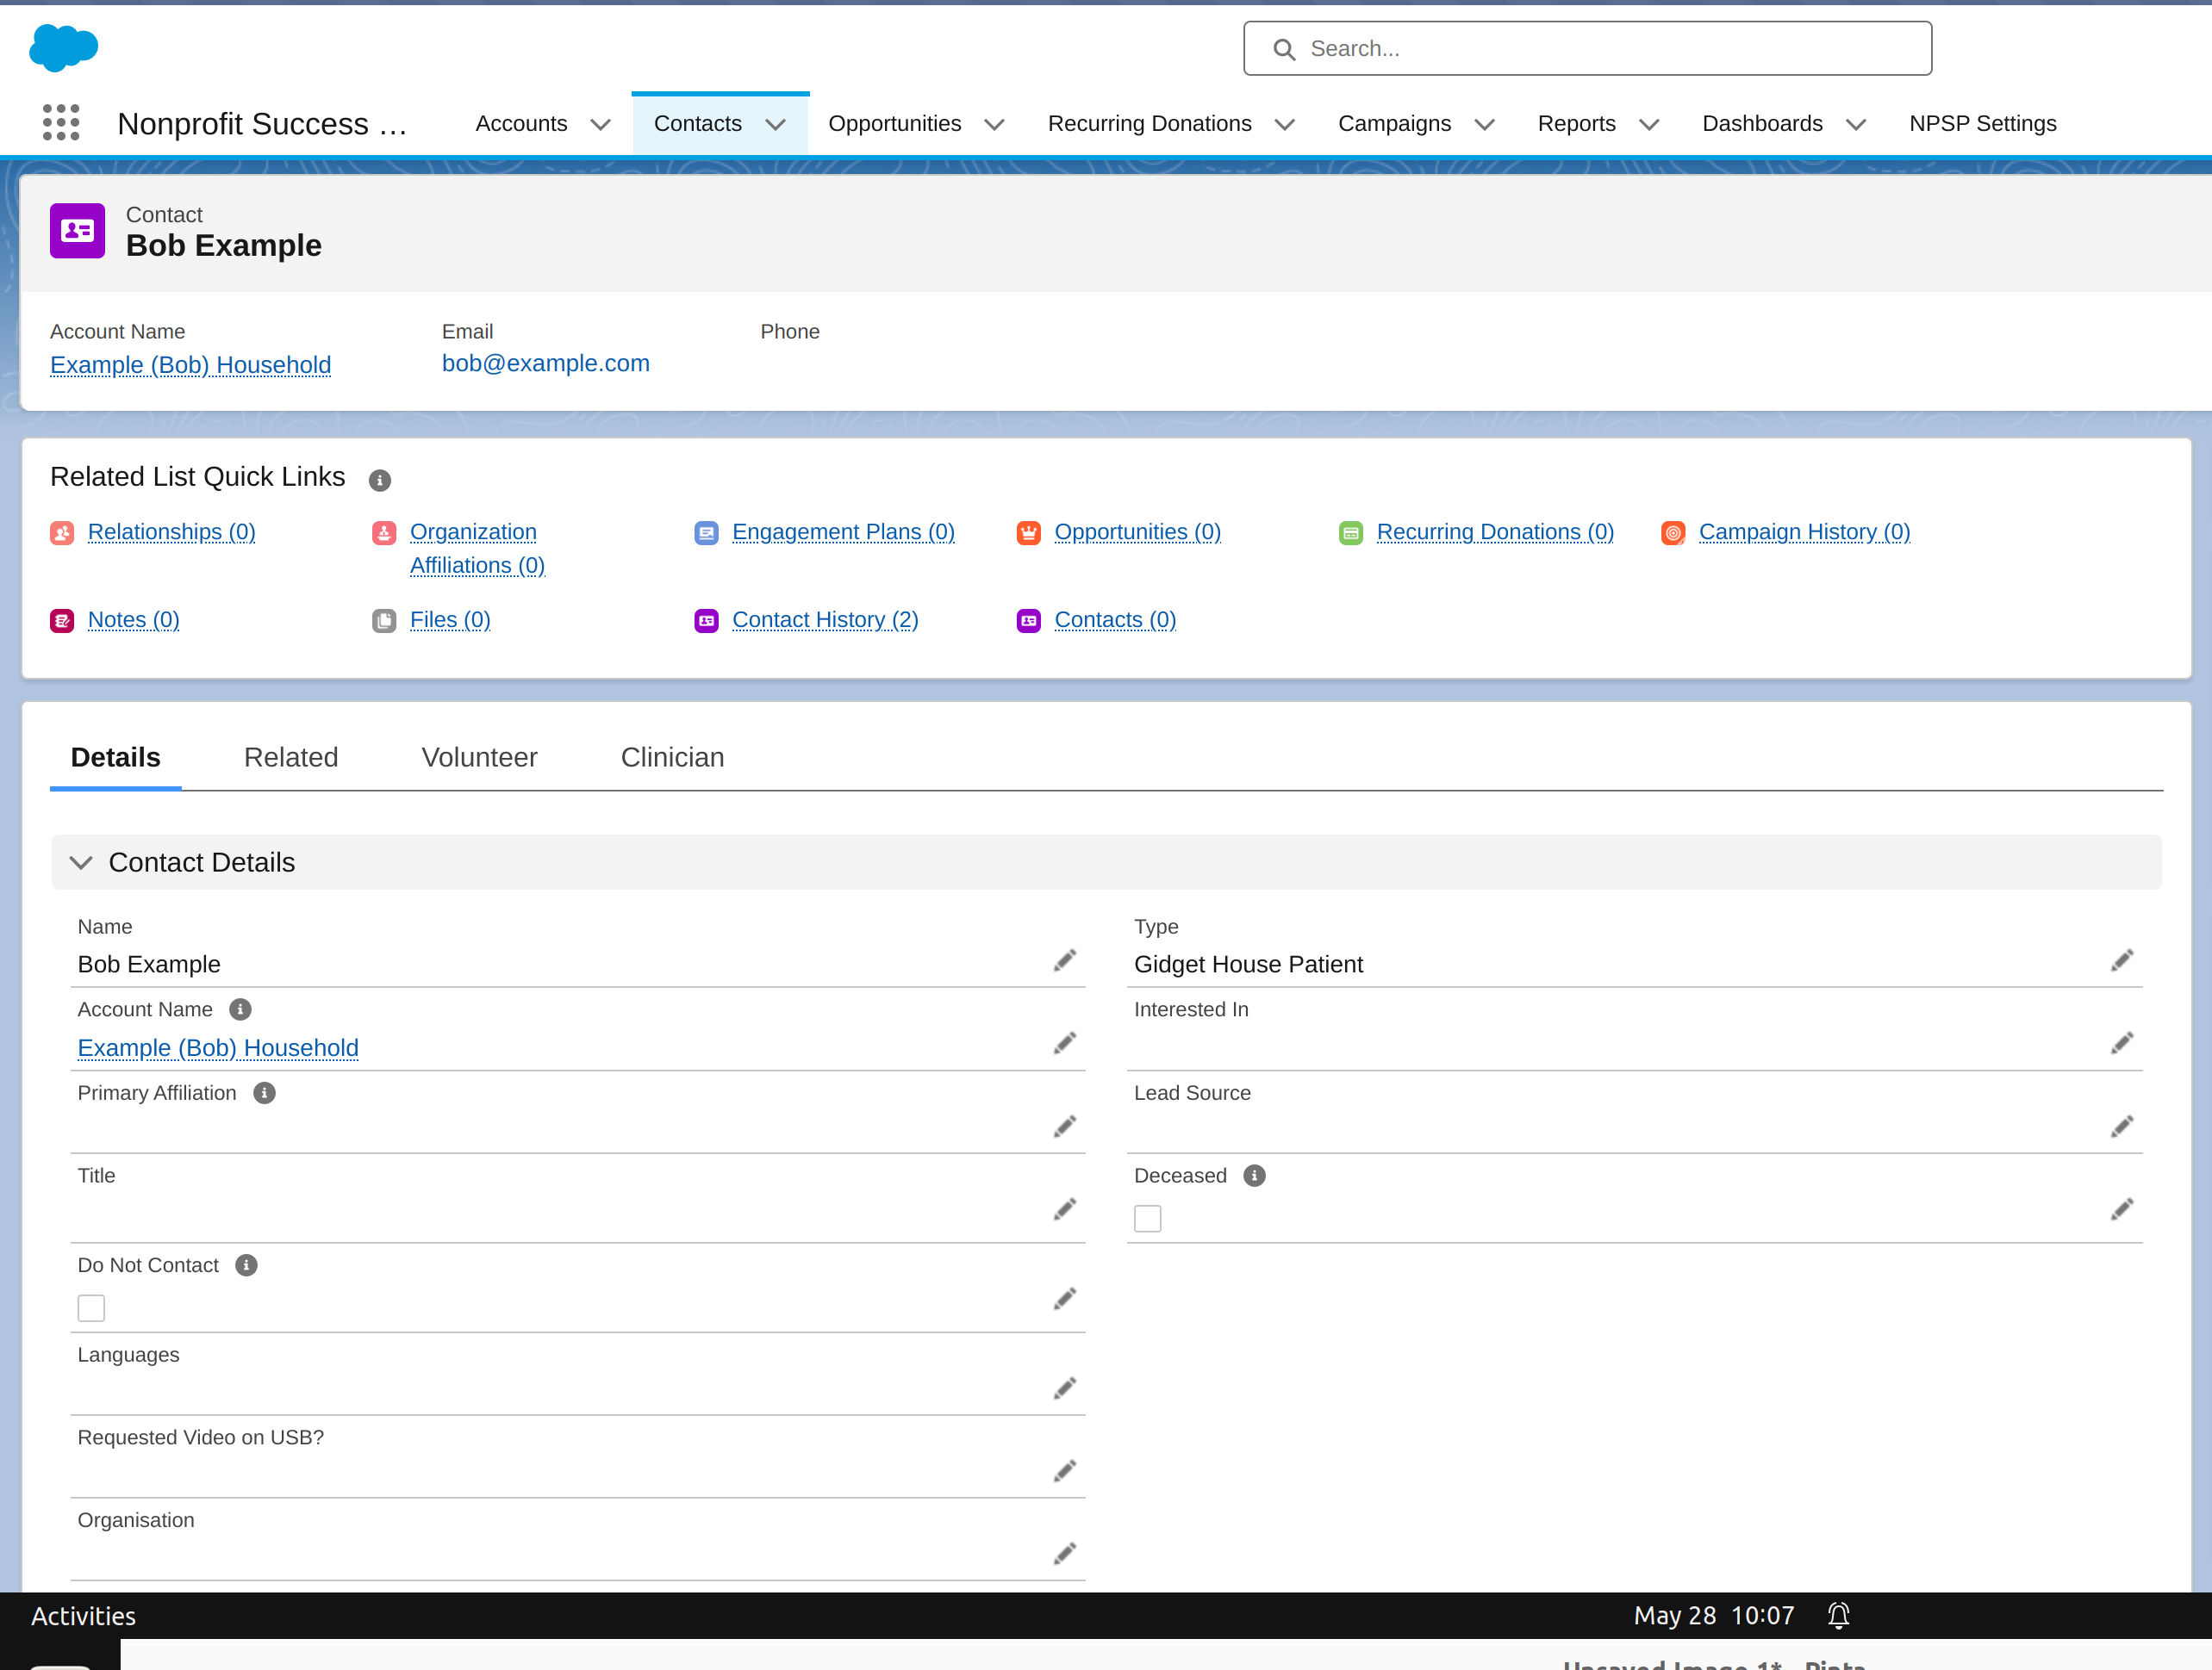Switch to the Clinician tab

(x=672, y=756)
